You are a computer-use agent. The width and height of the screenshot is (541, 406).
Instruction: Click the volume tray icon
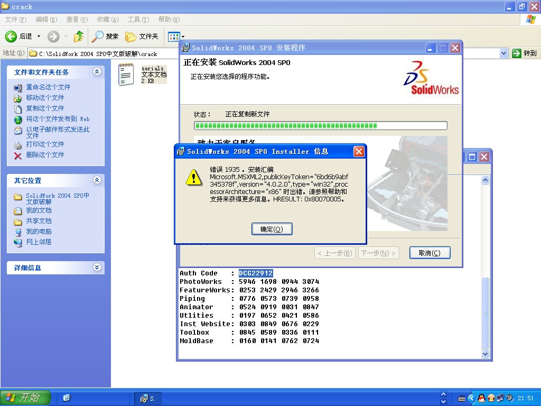pyautogui.click(x=510, y=398)
